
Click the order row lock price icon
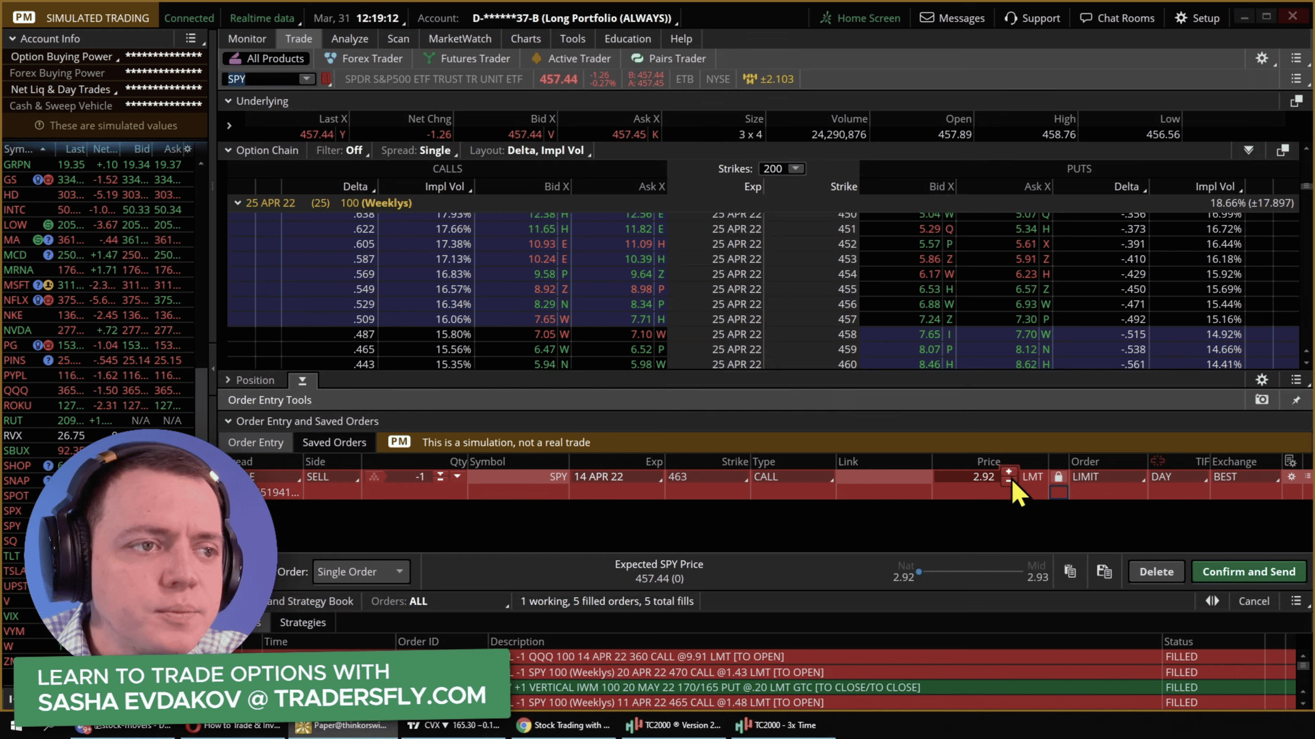tap(1059, 477)
